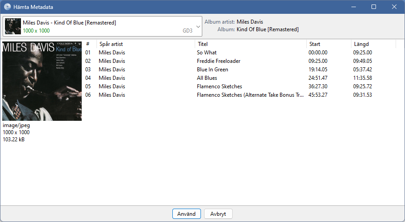The width and height of the screenshot is (405, 222).
Task: Click track number 03
Action: (88, 70)
